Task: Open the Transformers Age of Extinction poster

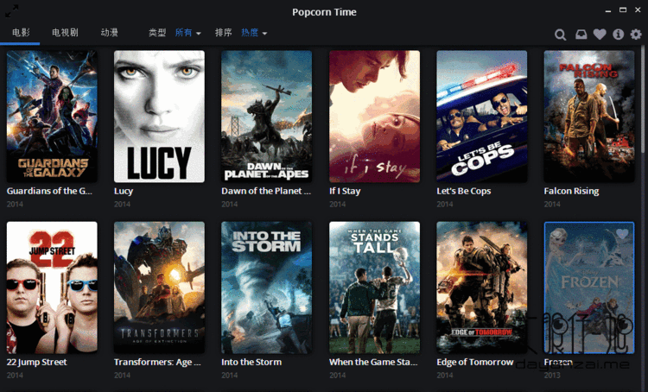Action: tap(159, 288)
